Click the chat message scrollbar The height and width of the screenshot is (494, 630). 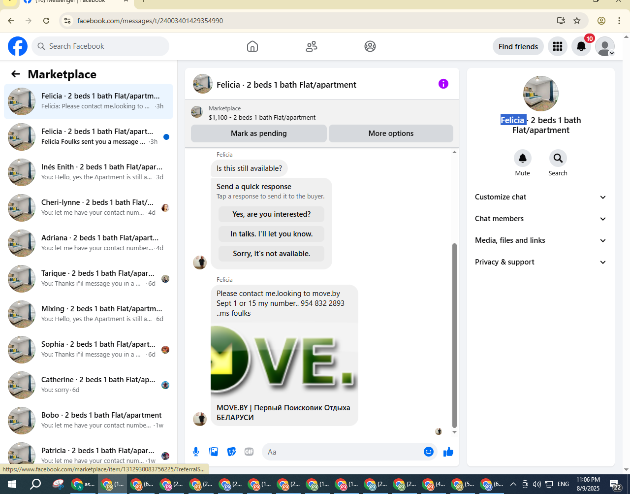pyautogui.click(x=454, y=335)
